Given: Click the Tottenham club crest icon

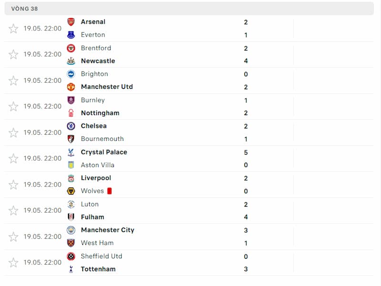Looking at the screenshot, I should 71,269.
